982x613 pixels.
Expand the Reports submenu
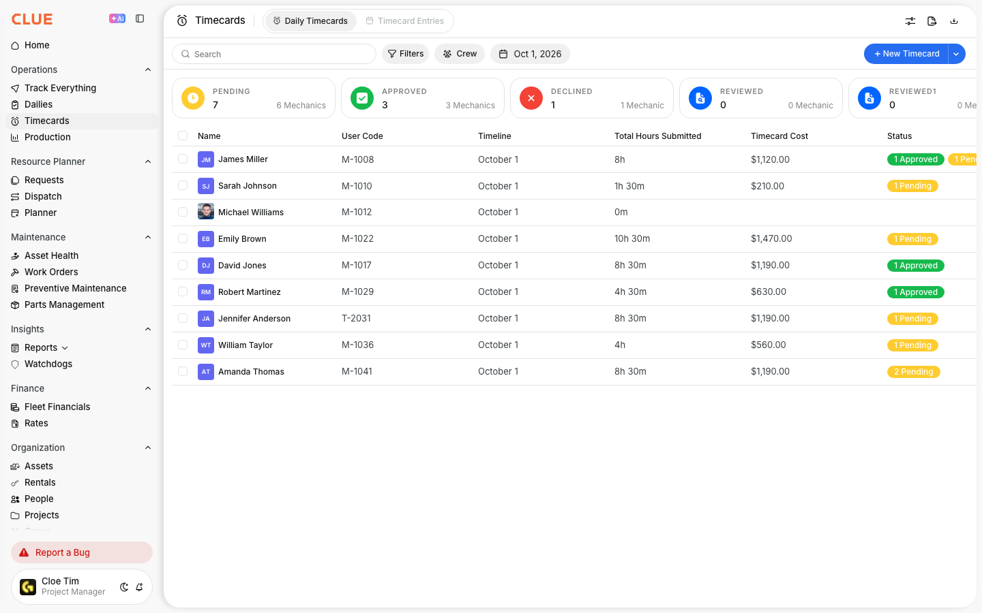pos(65,348)
